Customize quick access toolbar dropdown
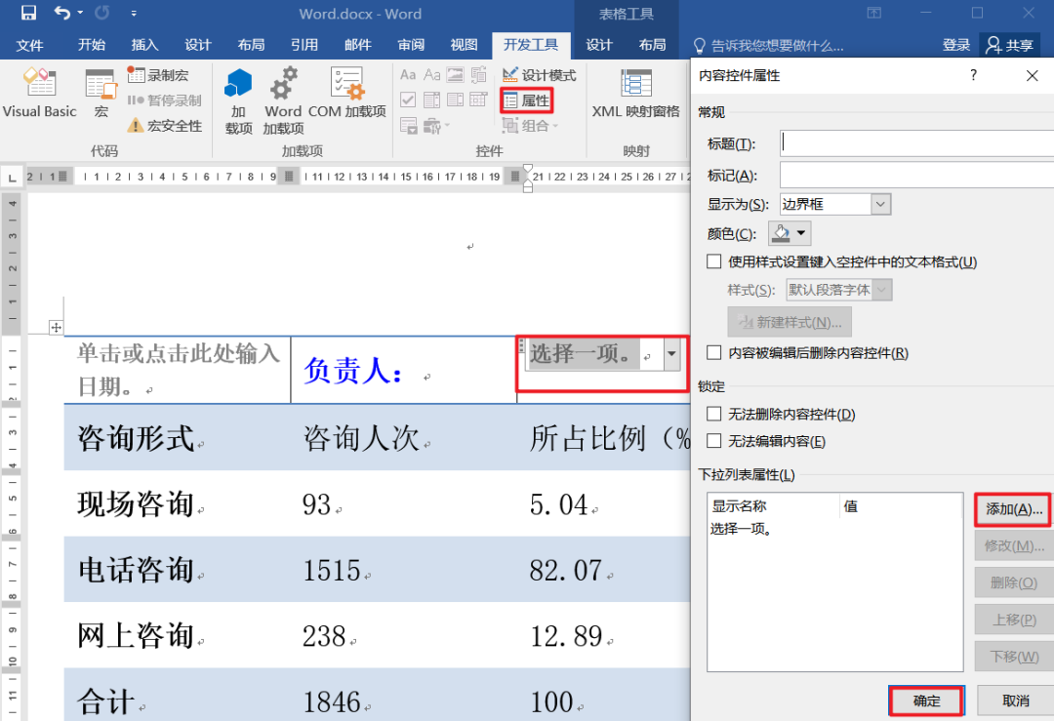This screenshot has height=721, width=1054. tap(134, 13)
